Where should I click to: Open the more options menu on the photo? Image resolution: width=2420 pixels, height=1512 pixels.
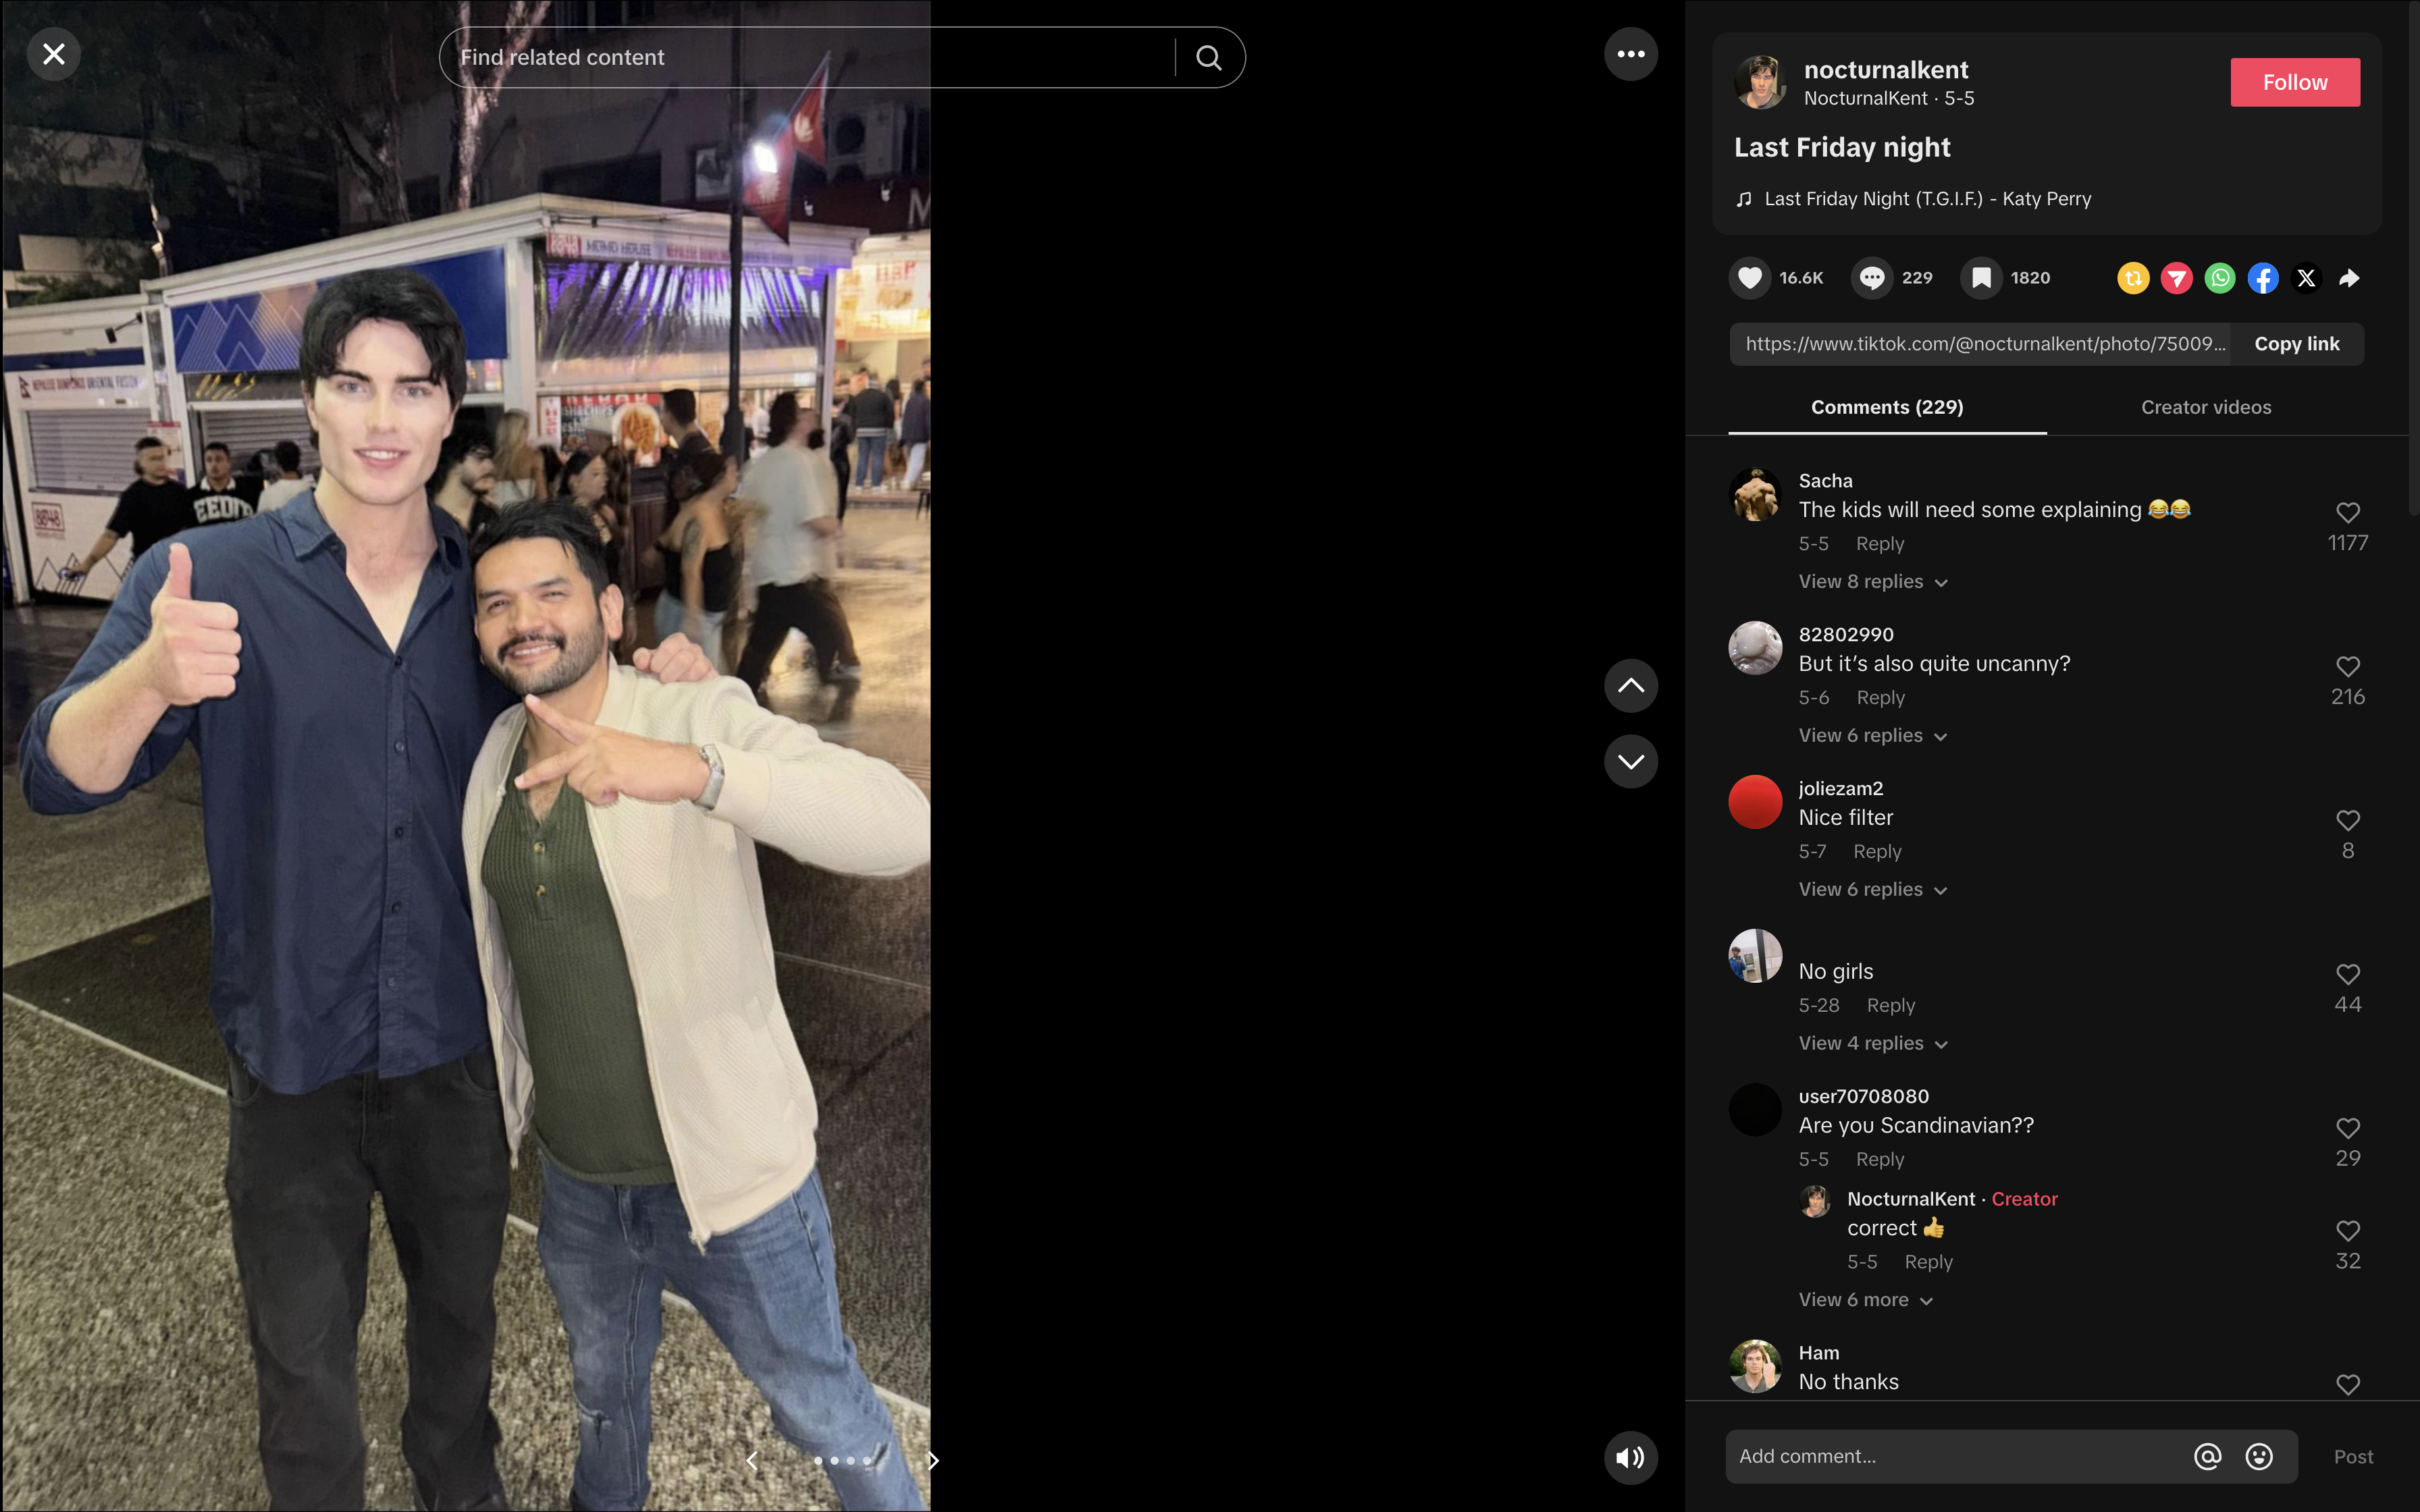tap(1630, 53)
